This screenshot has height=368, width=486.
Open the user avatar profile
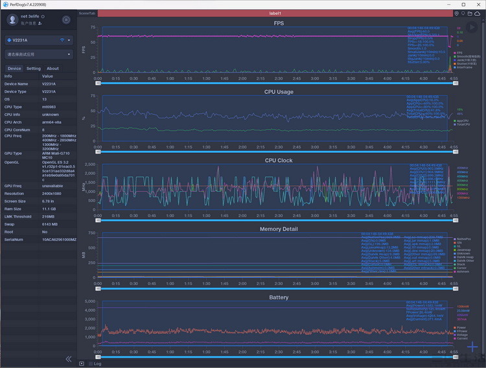12,20
